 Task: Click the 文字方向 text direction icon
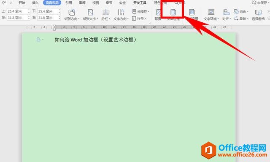pos(121,12)
